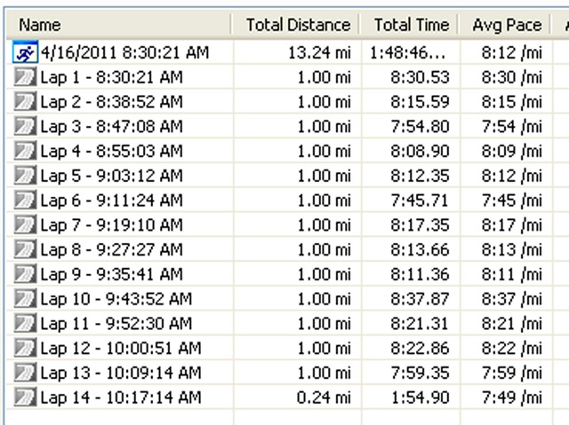Screen dimensions: 569x425
Task: Click the 0.24 mi distance for Lap 14
Action: click(x=324, y=397)
